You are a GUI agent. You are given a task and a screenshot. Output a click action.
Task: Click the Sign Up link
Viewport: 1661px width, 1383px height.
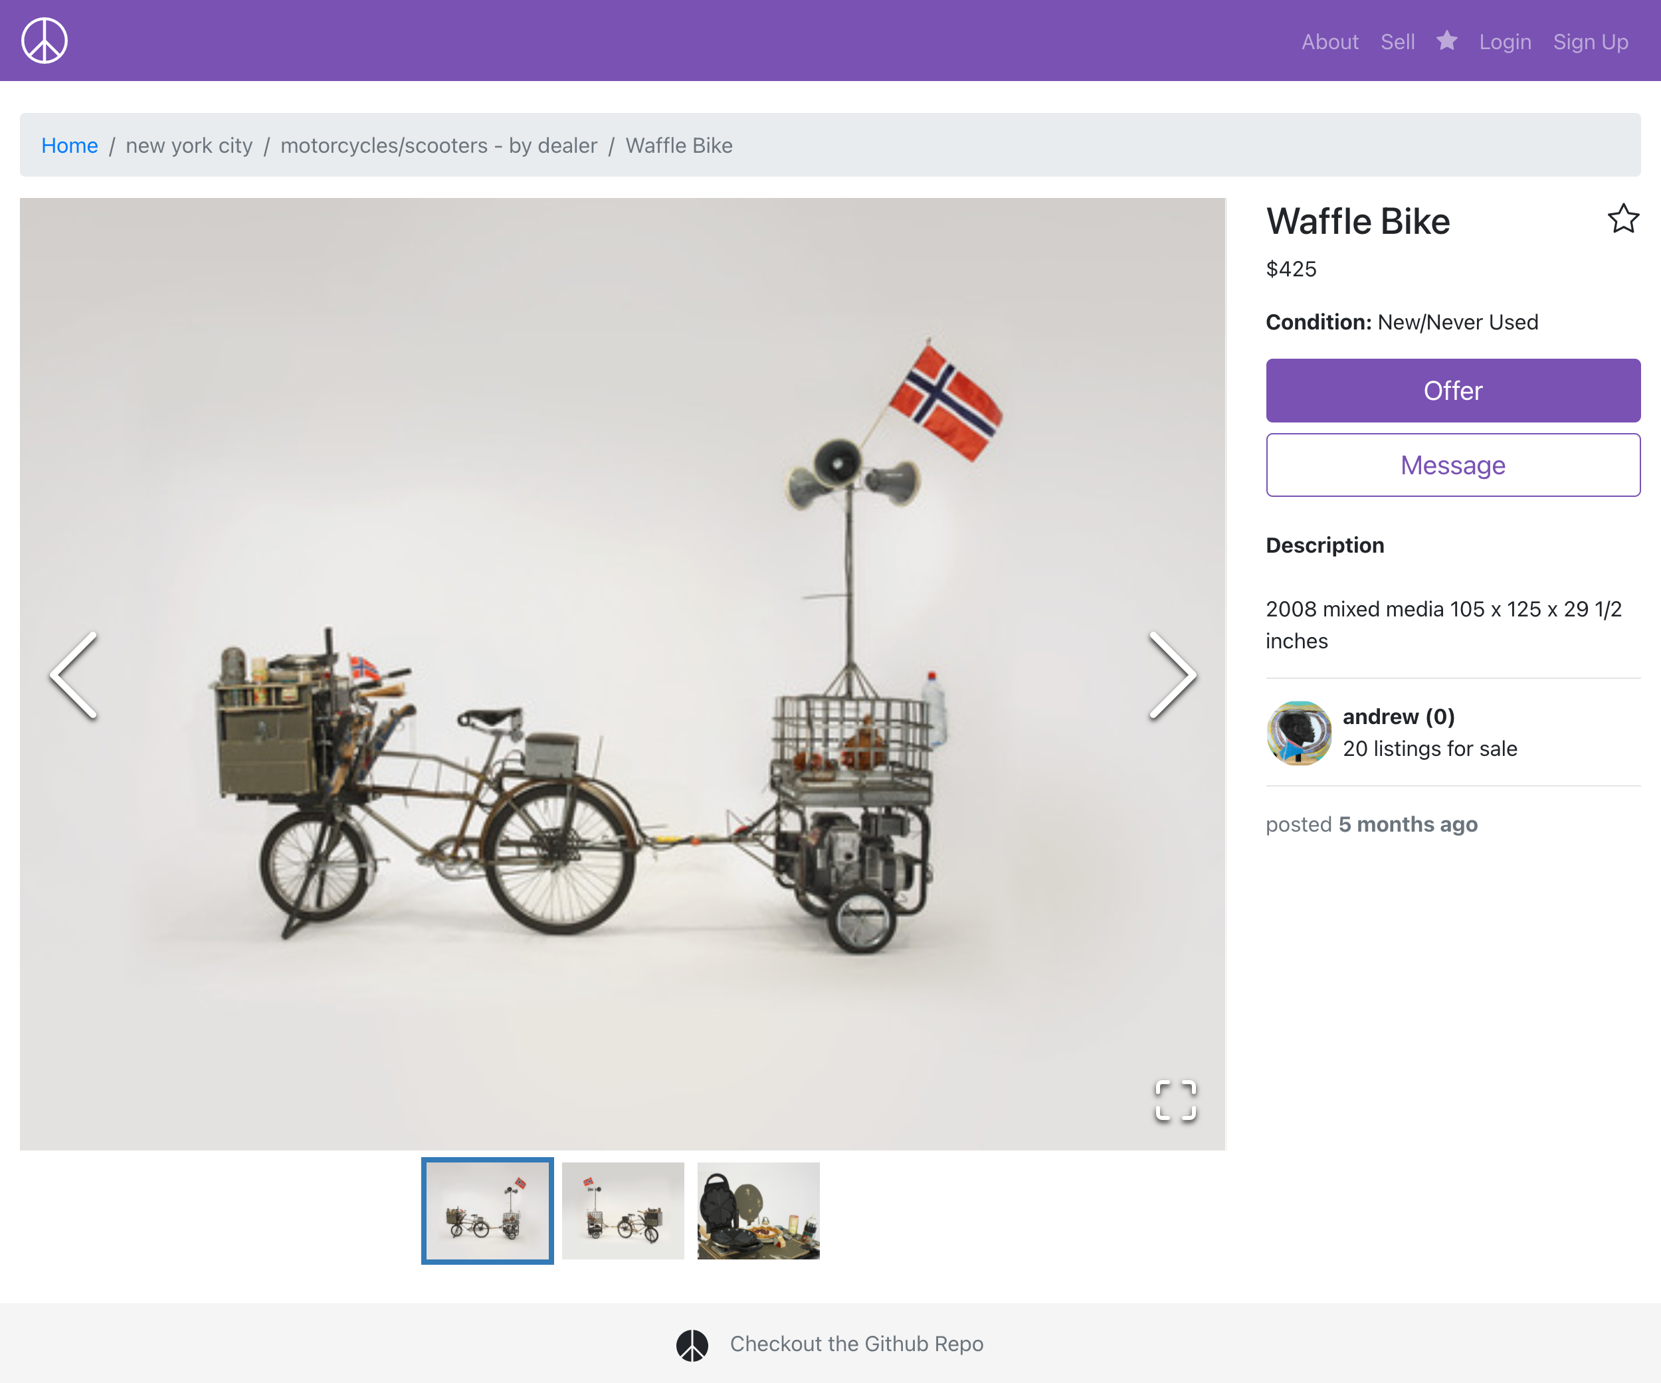1588,40
